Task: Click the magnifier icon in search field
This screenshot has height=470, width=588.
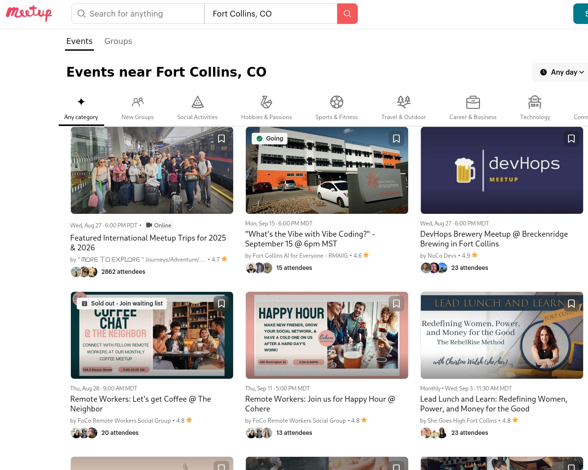Action: [82, 14]
